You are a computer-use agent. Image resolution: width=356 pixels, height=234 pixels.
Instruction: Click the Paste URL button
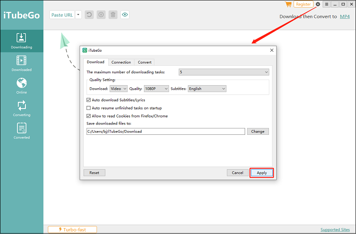click(x=62, y=15)
